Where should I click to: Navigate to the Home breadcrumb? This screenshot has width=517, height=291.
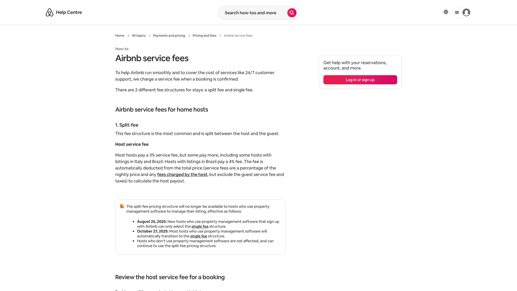tap(119, 35)
